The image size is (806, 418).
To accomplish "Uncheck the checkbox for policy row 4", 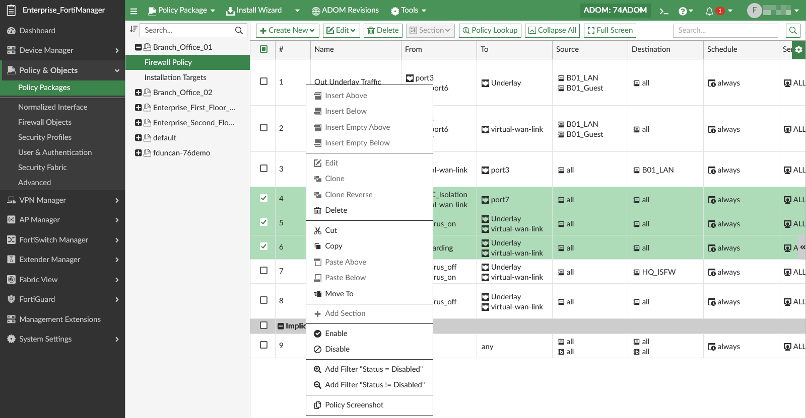I will (263, 198).
